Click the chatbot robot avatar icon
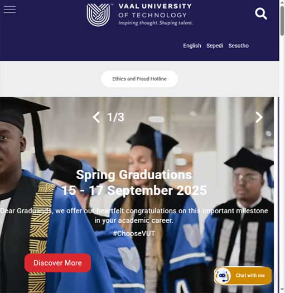This screenshot has height=293, width=285. click(223, 276)
